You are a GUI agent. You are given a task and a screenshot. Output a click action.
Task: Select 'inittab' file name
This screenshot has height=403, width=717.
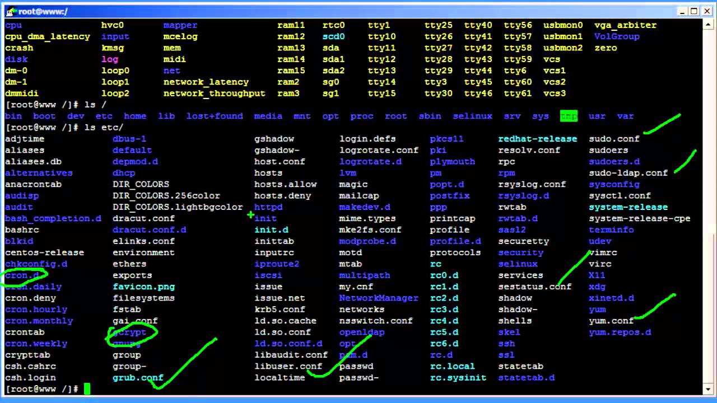(x=274, y=241)
